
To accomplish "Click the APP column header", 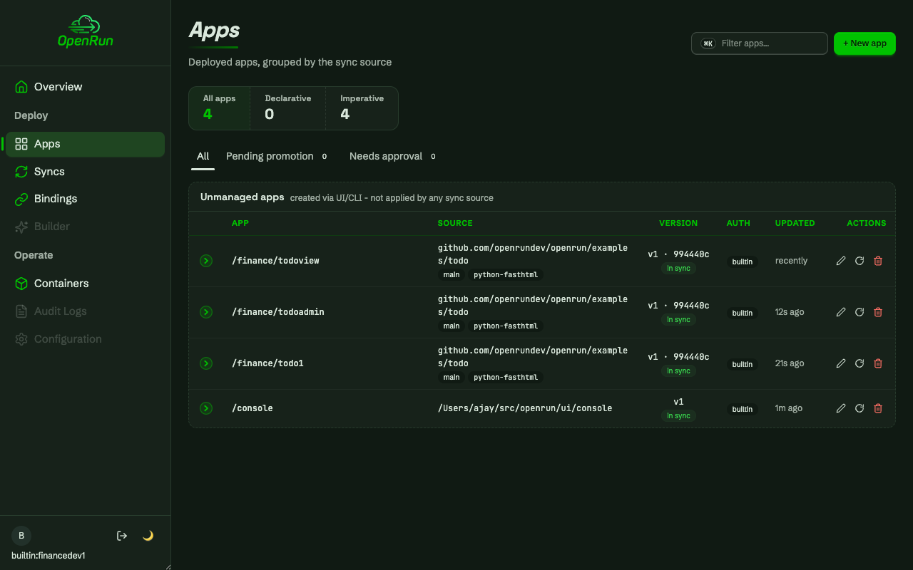I will click(x=240, y=223).
